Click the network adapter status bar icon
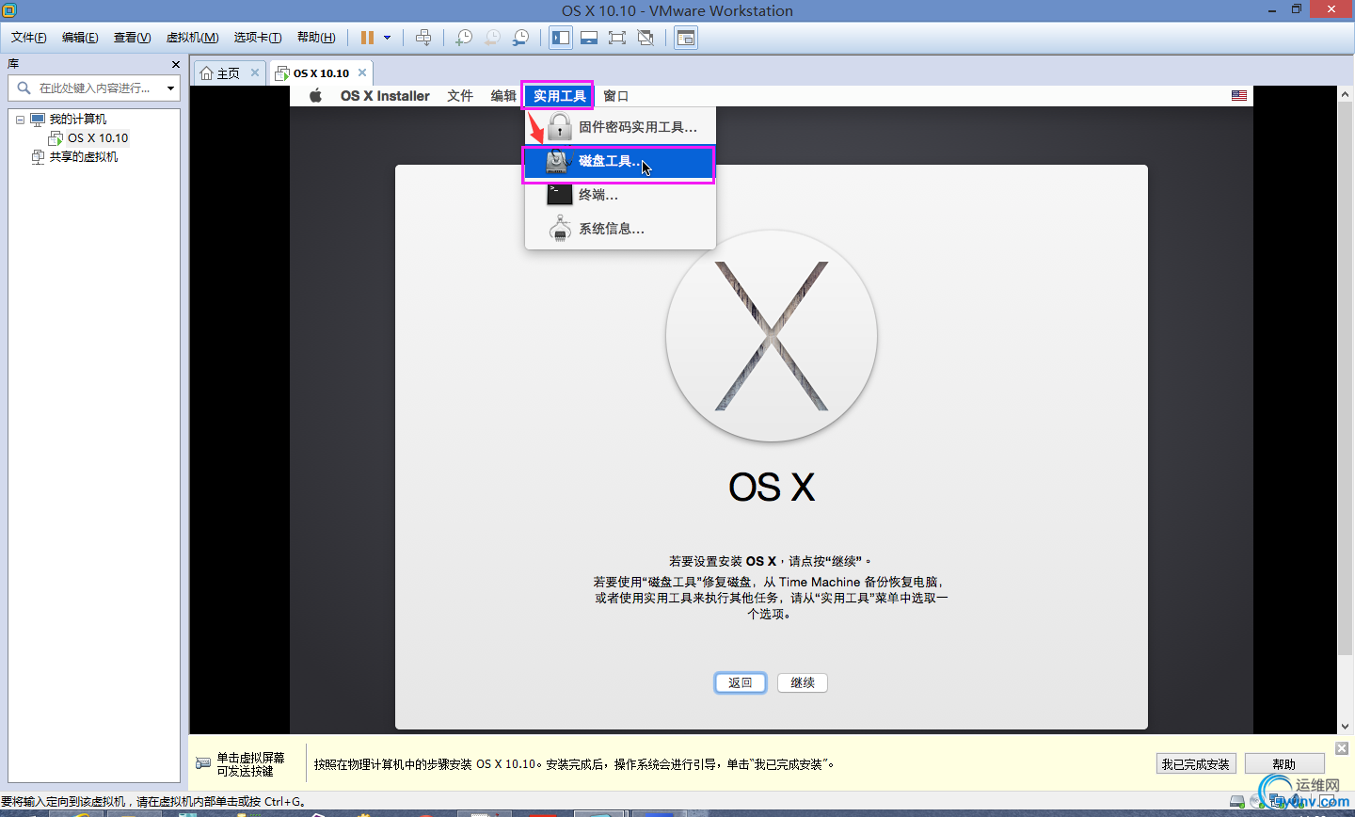This screenshot has height=817, width=1355. [x=1276, y=802]
